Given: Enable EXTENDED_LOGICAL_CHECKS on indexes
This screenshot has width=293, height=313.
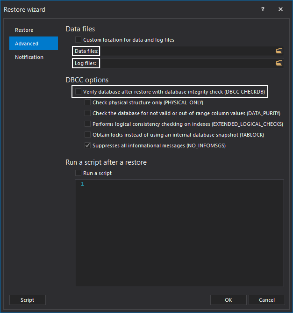Looking at the screenshot, I should (87, 124).
